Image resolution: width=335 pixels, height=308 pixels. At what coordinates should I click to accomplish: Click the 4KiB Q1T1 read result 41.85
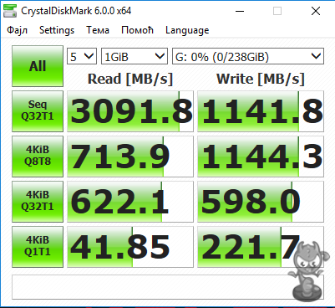(130, 247)
